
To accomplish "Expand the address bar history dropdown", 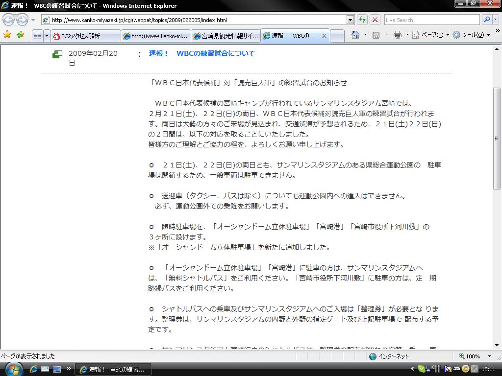I will 350,20.
